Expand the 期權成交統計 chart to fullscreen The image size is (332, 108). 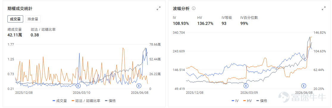(x=158, y=8)
